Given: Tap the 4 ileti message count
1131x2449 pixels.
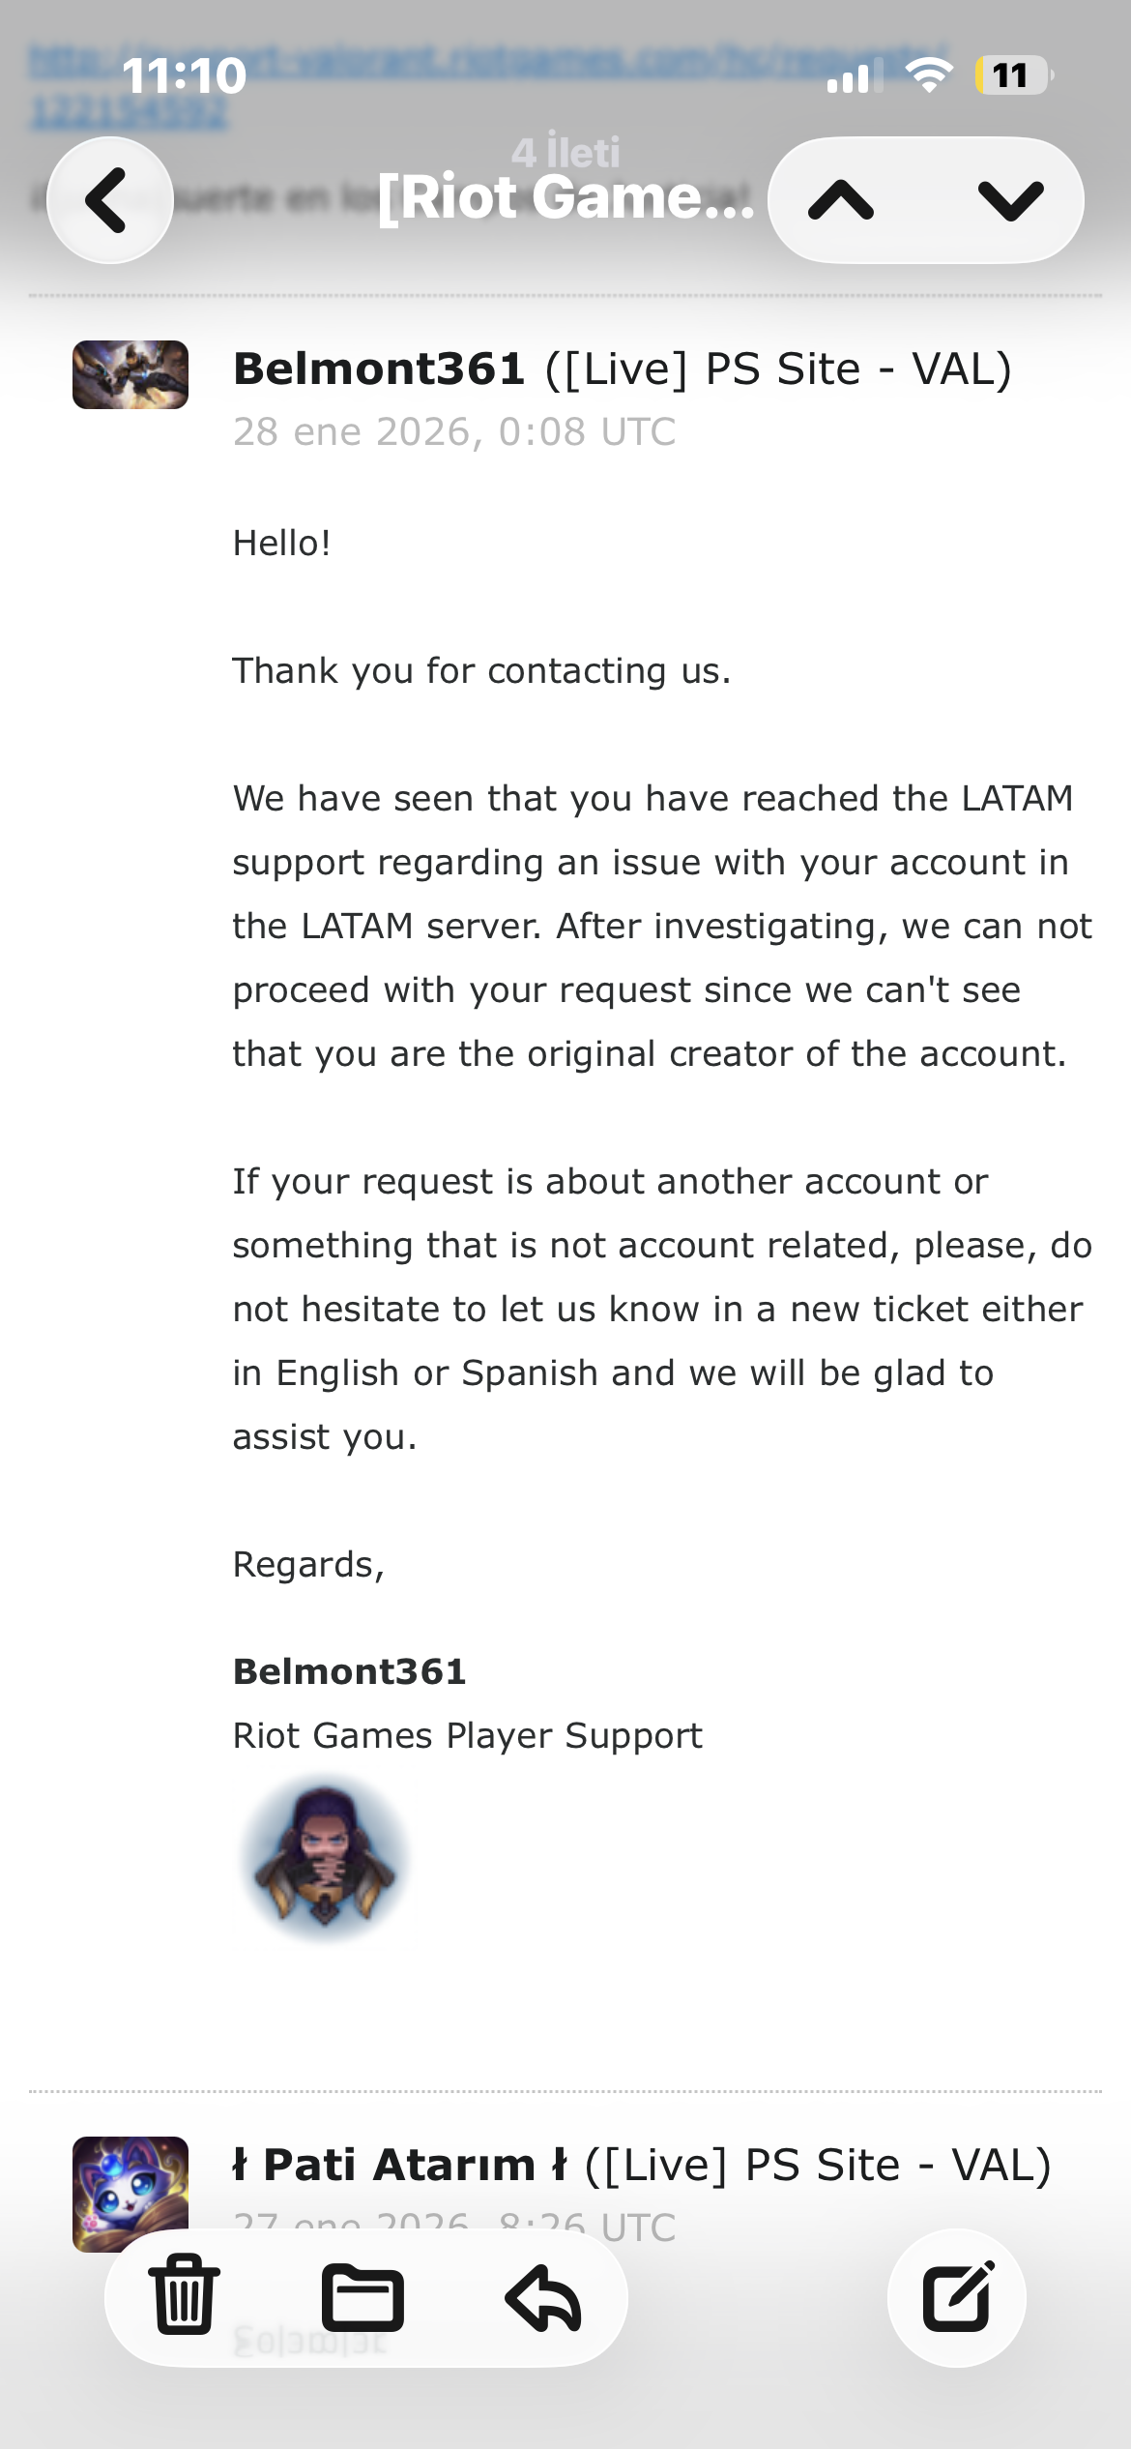Looking at the screenshot, I should pyautogui.click(x=565, y=152).
